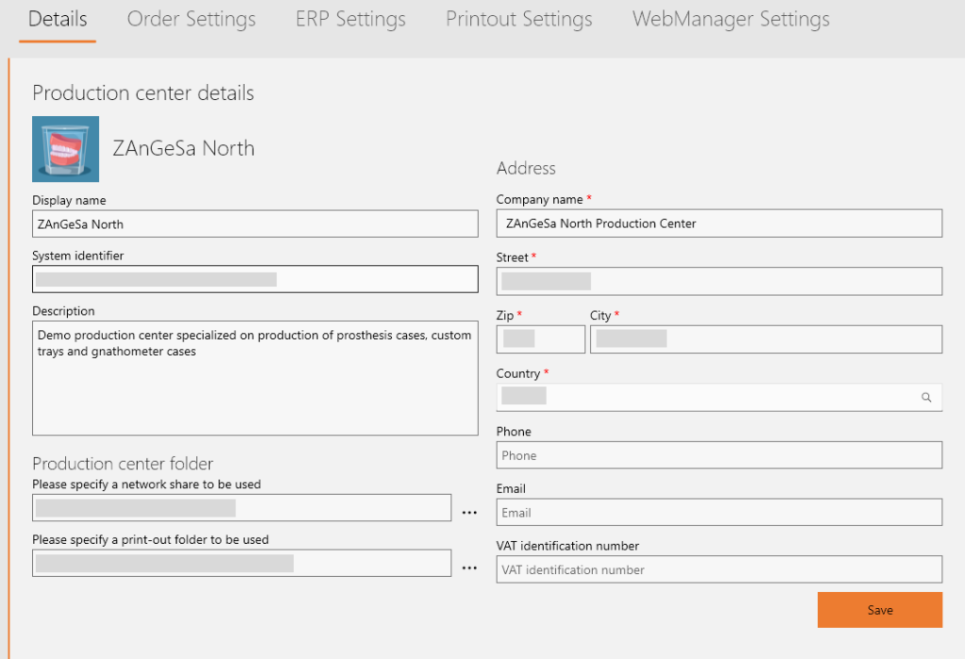Click the 'Address' section heading
965x659 pixels.
pos(526,168)
